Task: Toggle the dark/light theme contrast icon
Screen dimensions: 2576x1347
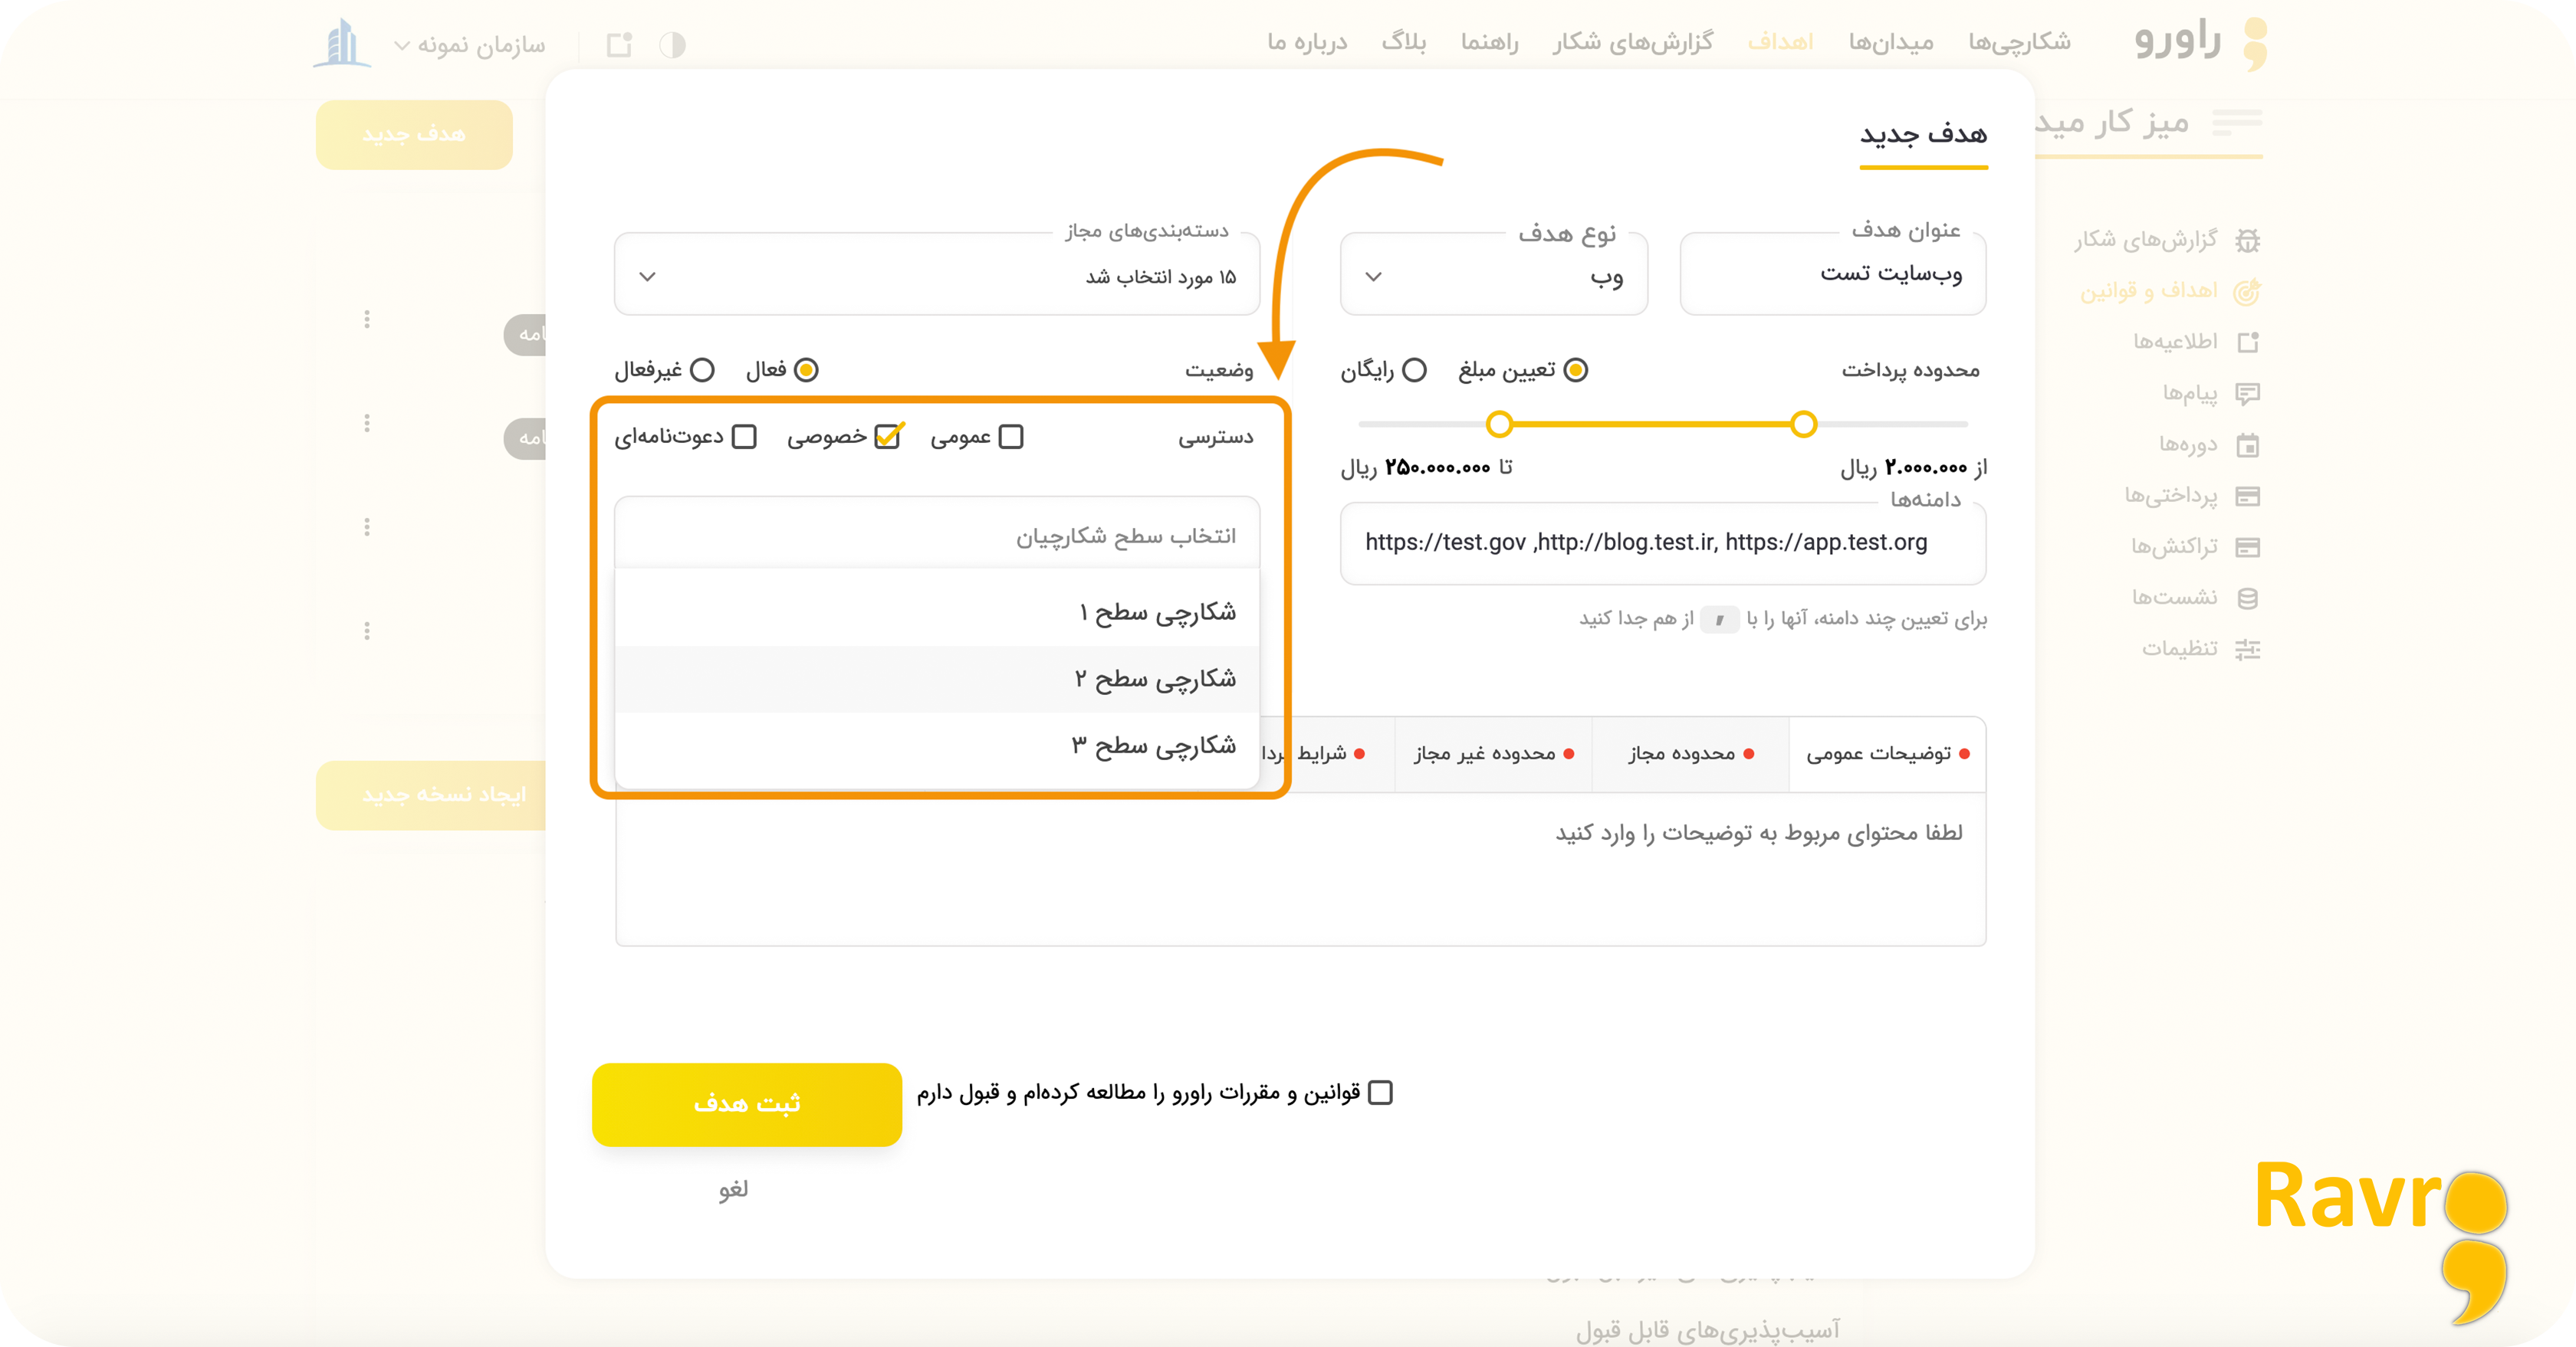Action: point(672,45)
